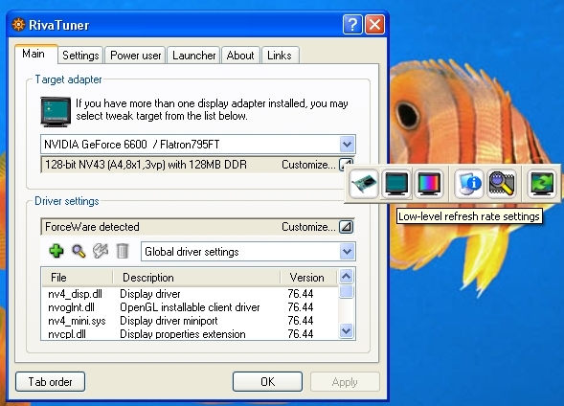Open the About tab
Image resolution: width=564 pixels, height=406 pixels.
coord(240,56)
